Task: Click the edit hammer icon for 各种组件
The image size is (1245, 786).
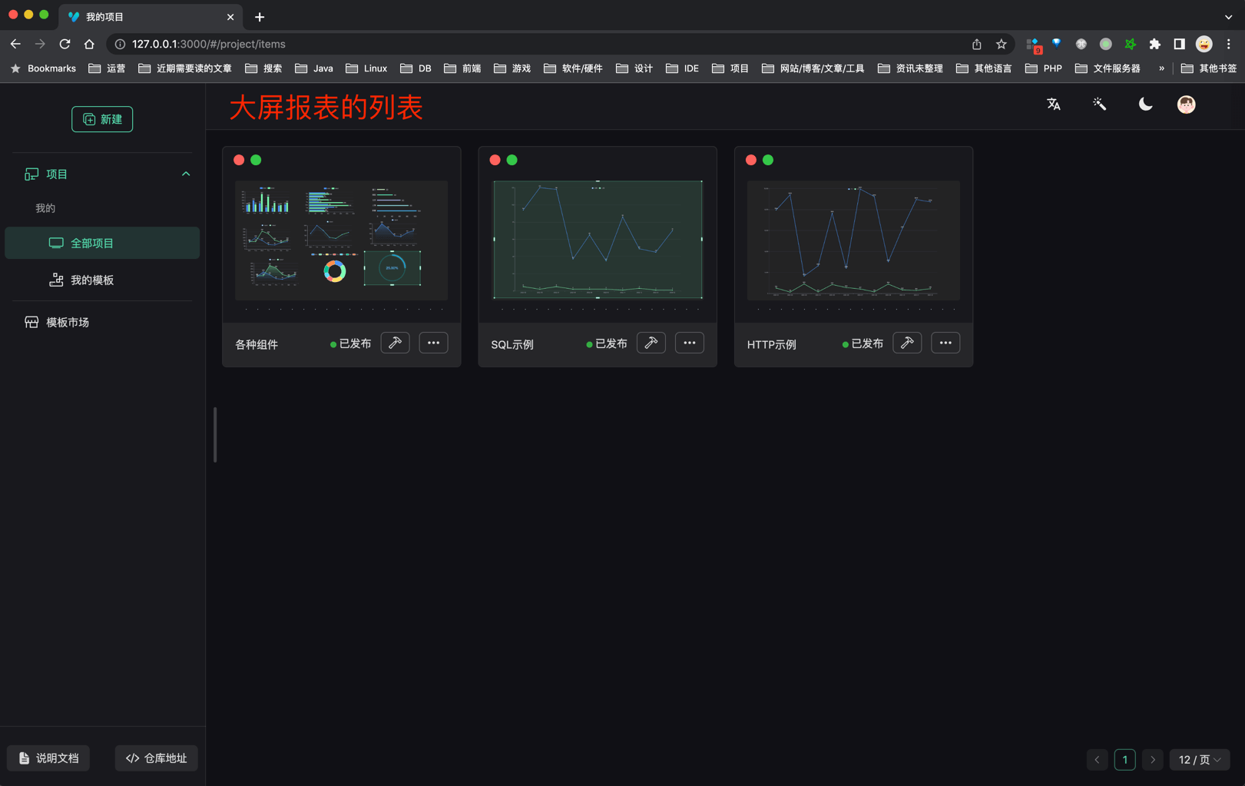Action: click(395, 343)
